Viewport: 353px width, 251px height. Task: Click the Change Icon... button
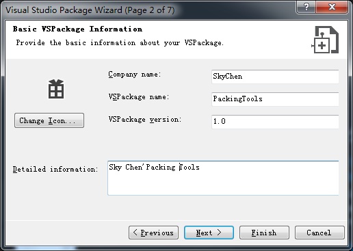(x=49, y=120)
